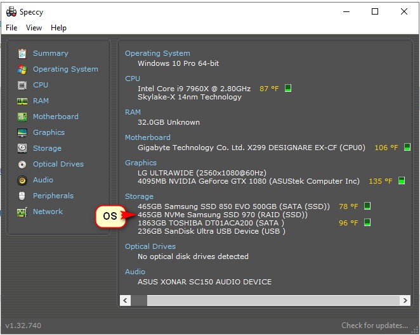
Task: Open the CPU section from sidebar
Action: coord(41,85)
